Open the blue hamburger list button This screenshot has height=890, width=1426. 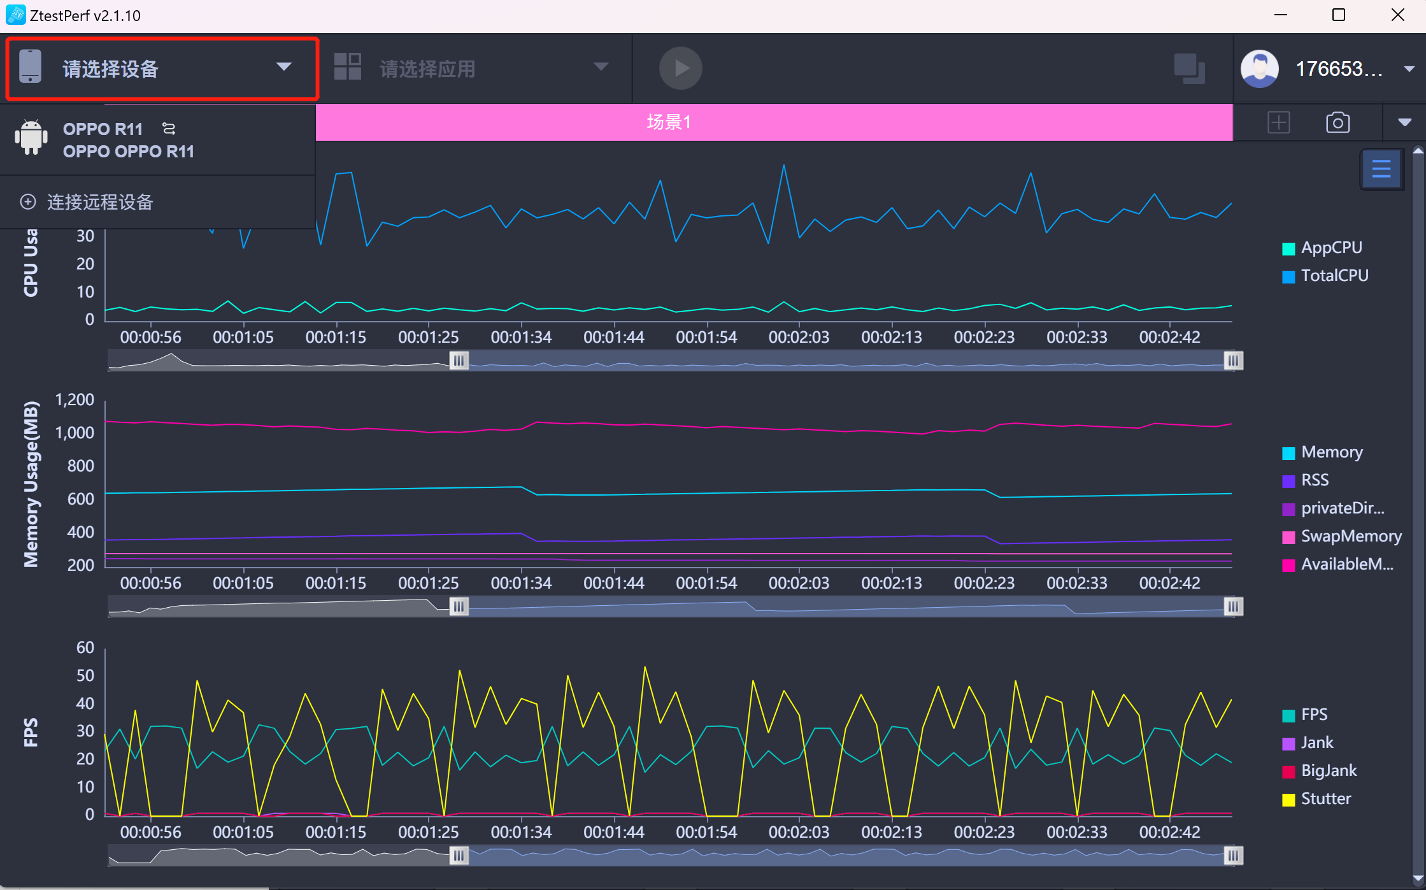tap(1381, 169)
